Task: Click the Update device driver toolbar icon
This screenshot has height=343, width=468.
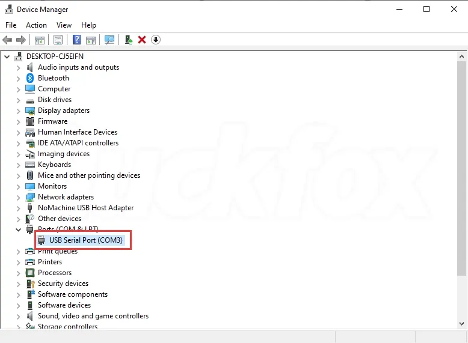Action: [x=129, y=40]
